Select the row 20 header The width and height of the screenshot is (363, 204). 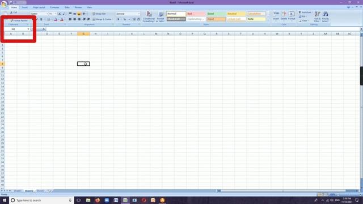point(2,109)
